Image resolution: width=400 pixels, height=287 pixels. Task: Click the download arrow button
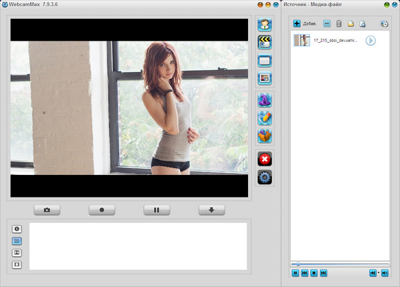click(211, 210)
